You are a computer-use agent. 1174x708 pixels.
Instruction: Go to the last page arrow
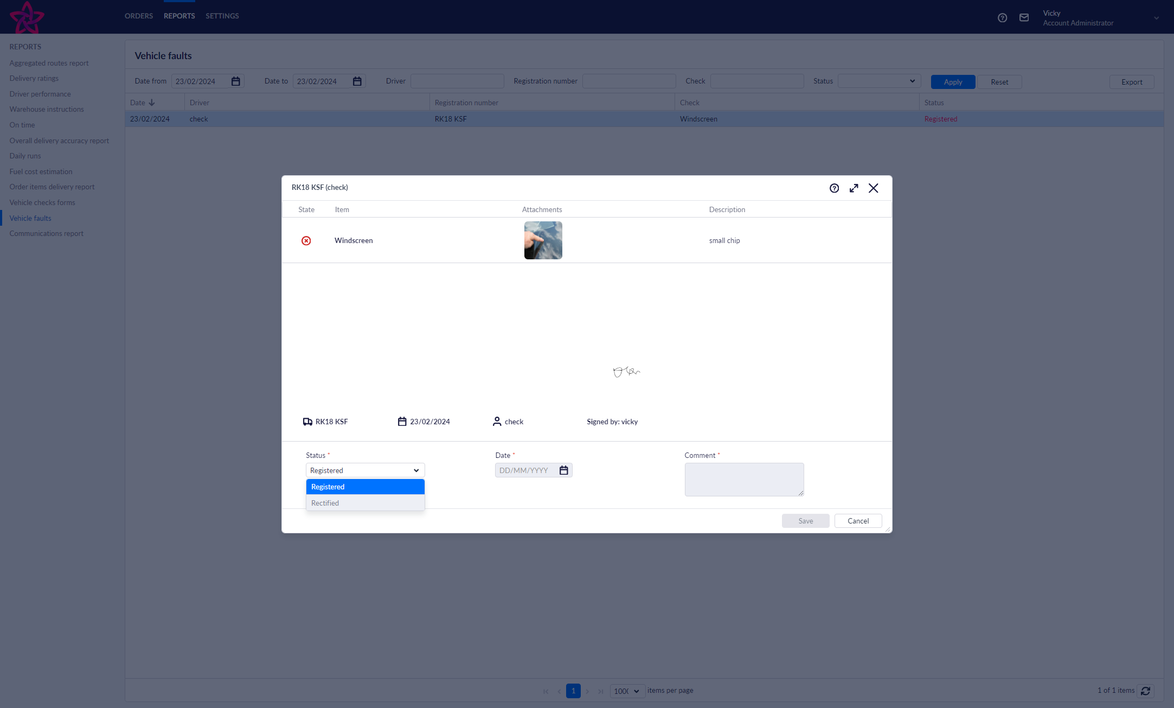click(x=601, y=691)
